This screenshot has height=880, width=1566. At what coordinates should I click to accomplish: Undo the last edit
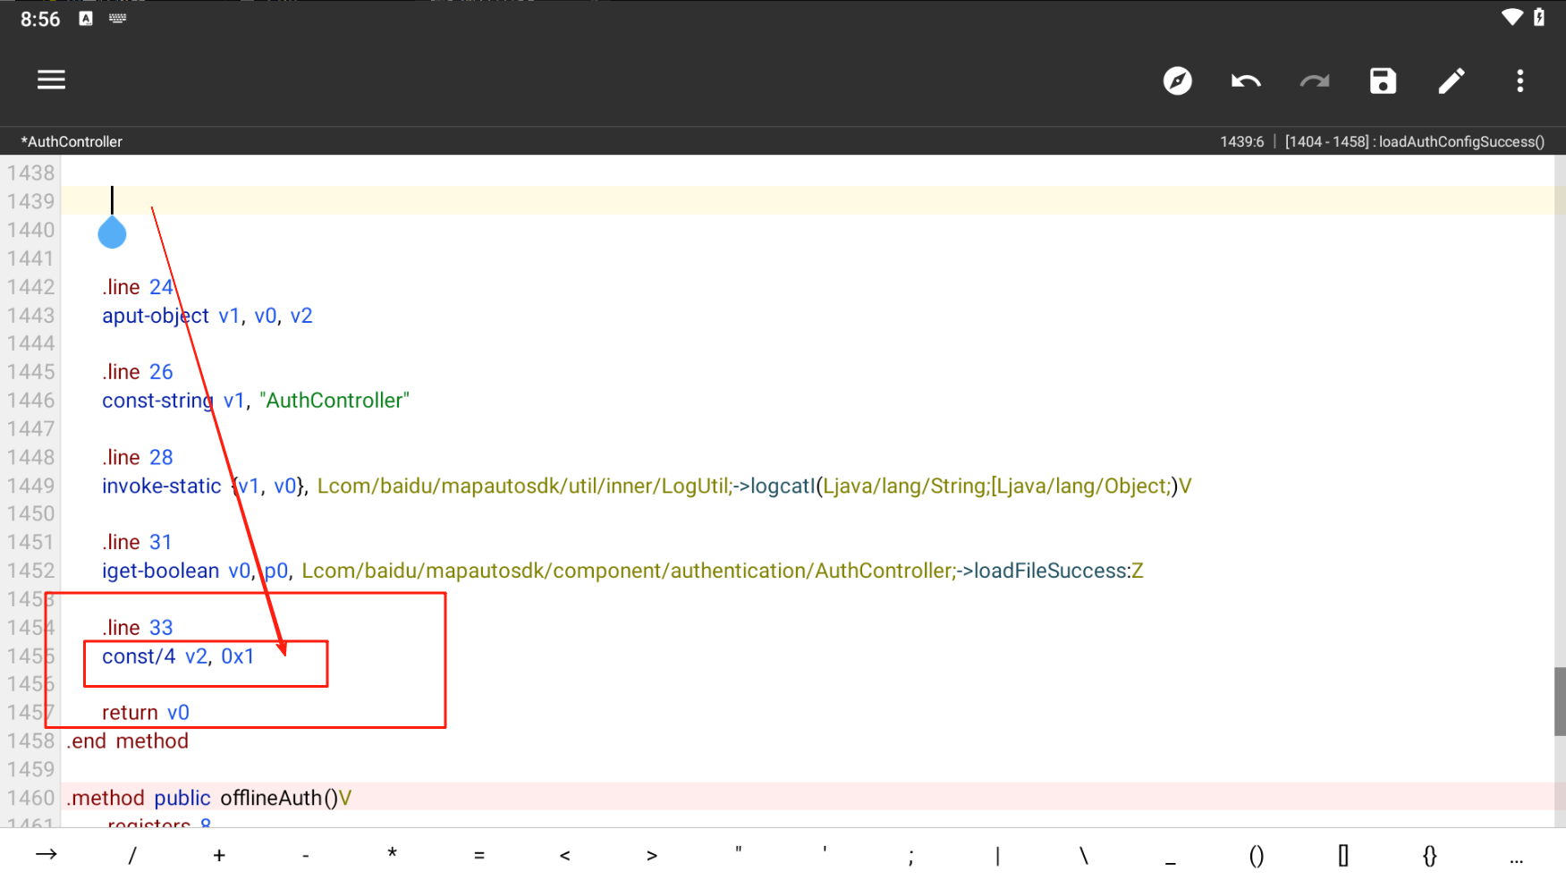click(1246, 81)
